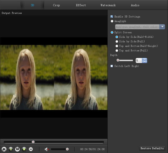Stop the video playback
The height and width of the screenshot is (153, 168).
[x=24, y=149]
